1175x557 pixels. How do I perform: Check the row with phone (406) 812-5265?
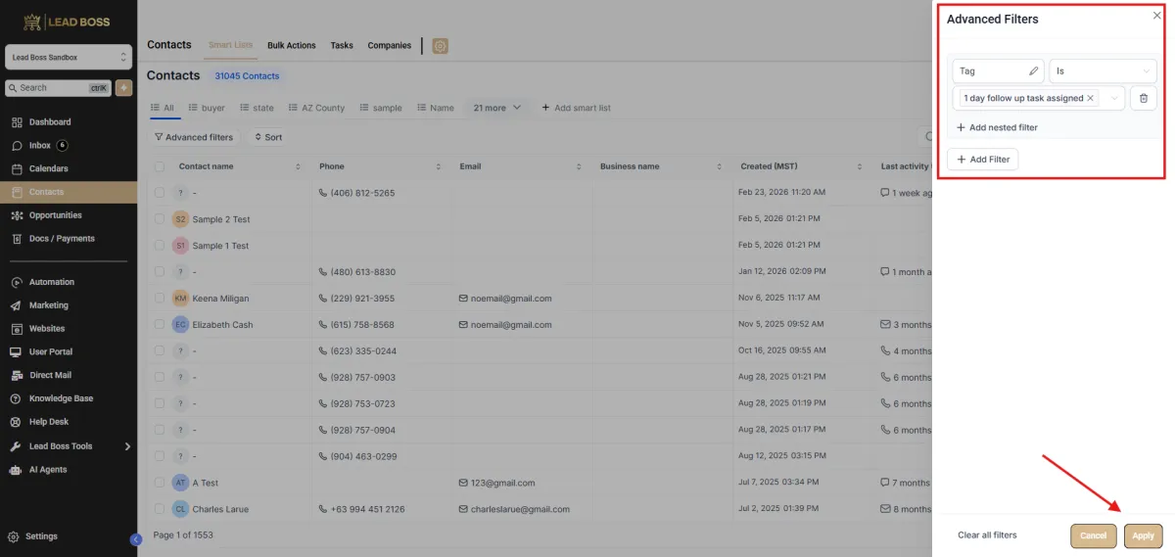point(160,193)
